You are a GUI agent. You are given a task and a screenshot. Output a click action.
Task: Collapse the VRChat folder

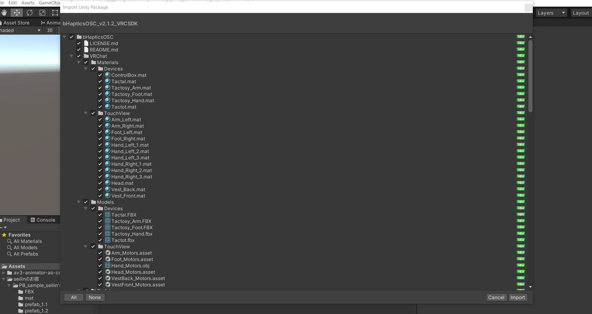coord(72,56)
